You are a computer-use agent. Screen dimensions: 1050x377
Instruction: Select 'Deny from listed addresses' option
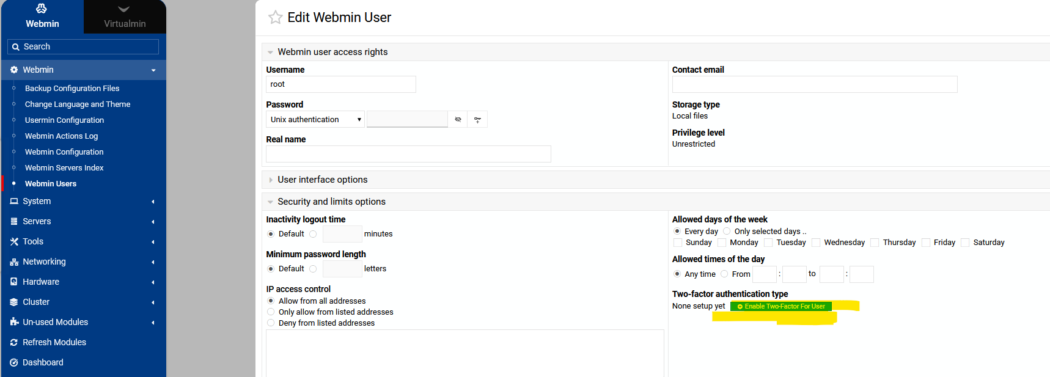point(271,323)
